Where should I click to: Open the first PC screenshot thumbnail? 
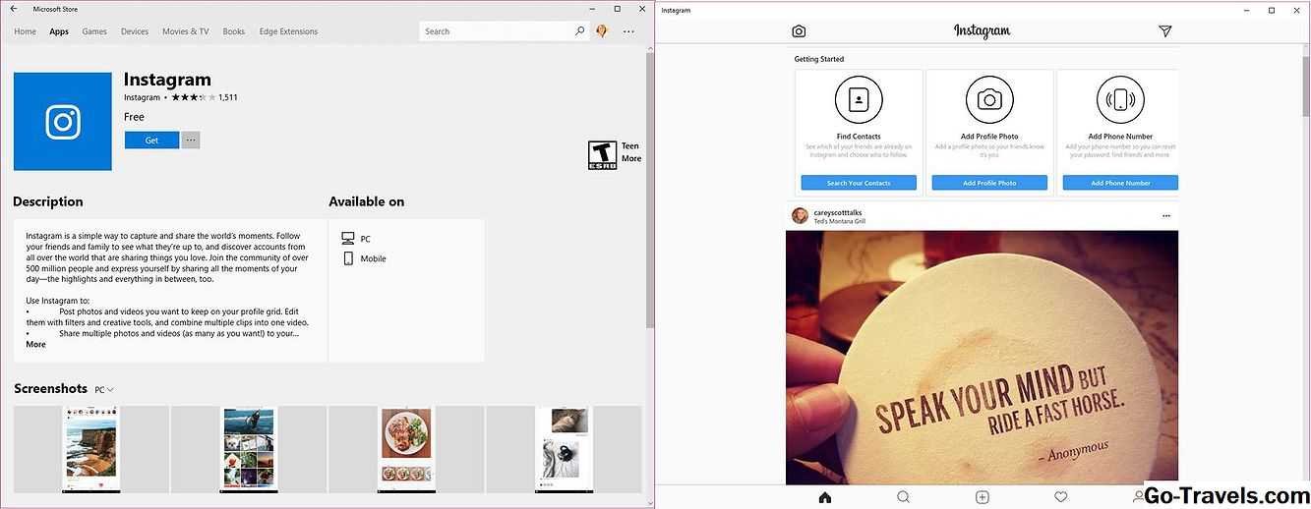91,449
